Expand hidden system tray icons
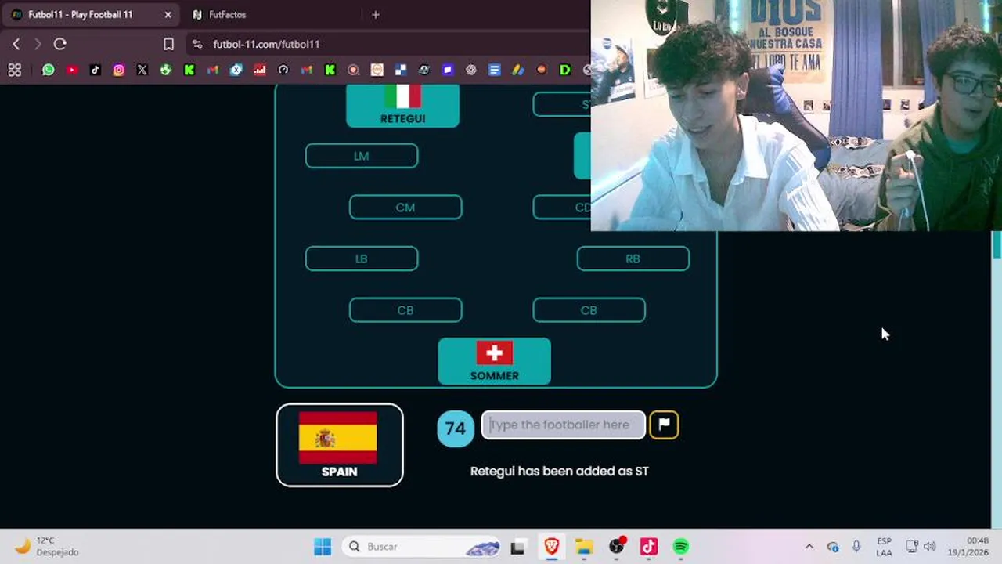The height and width of the screenshot is (564, 1002). click(x=809, y=547)
